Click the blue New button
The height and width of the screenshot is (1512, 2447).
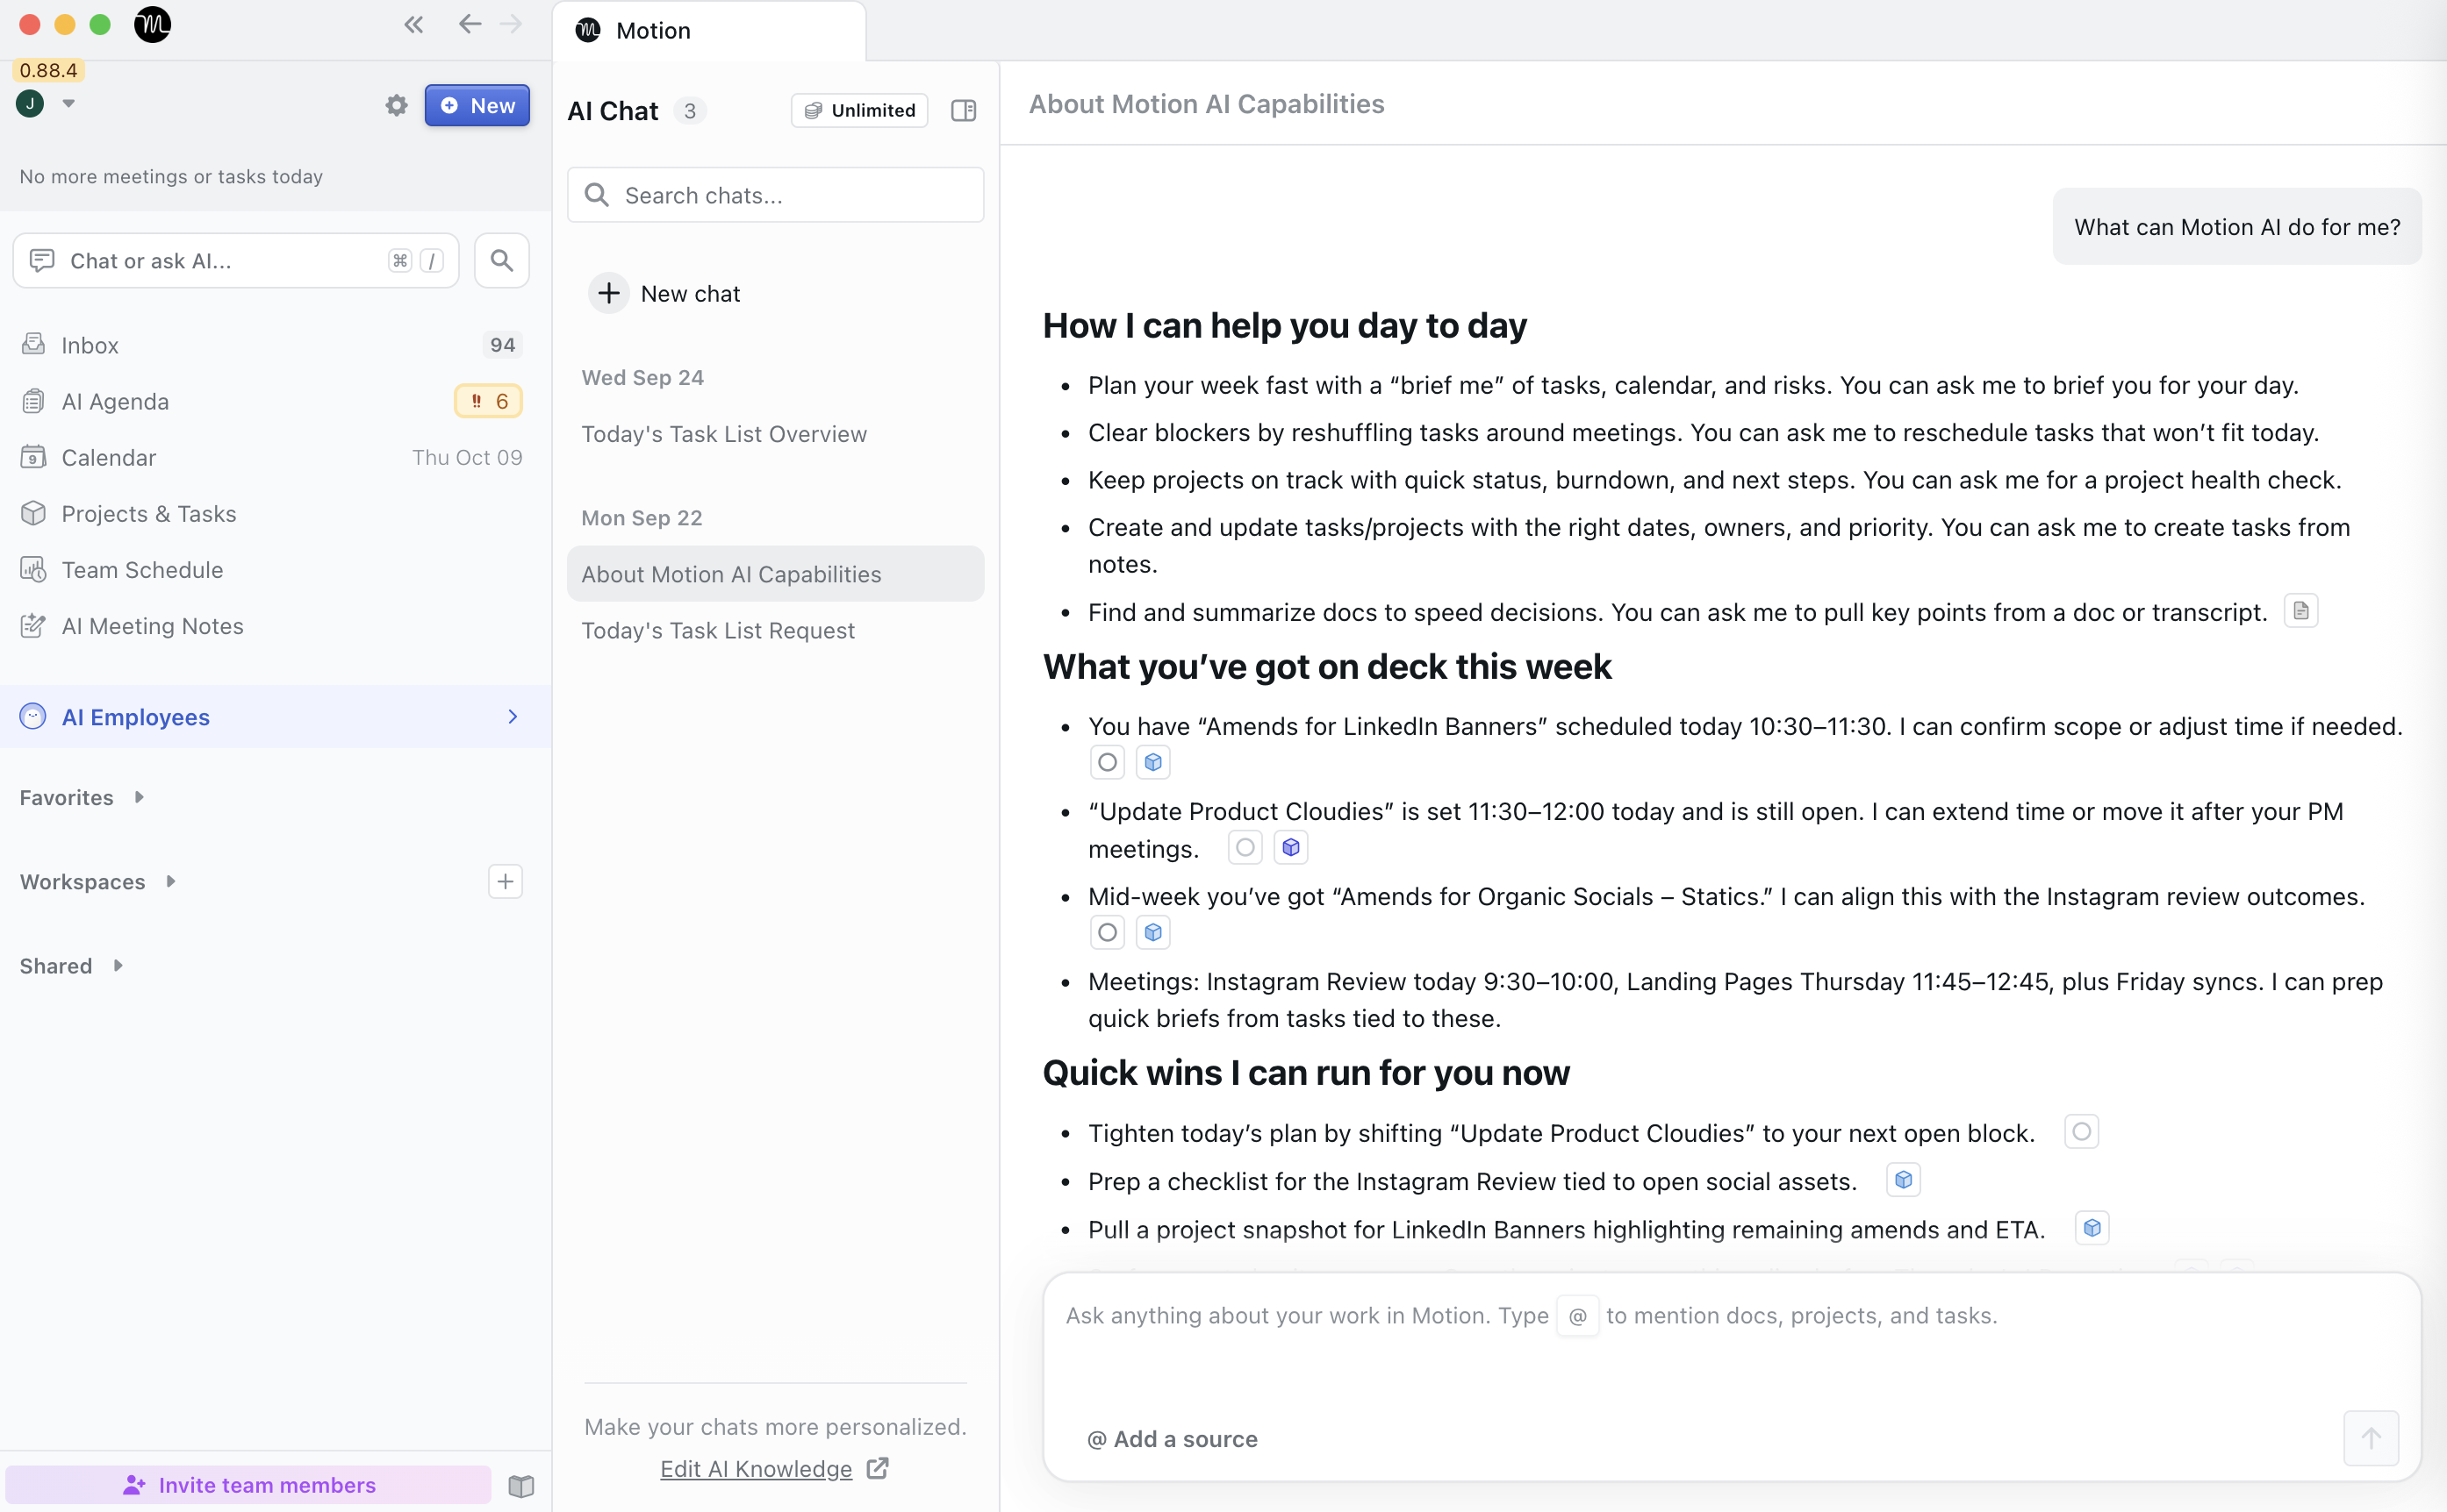pos(477,106)
